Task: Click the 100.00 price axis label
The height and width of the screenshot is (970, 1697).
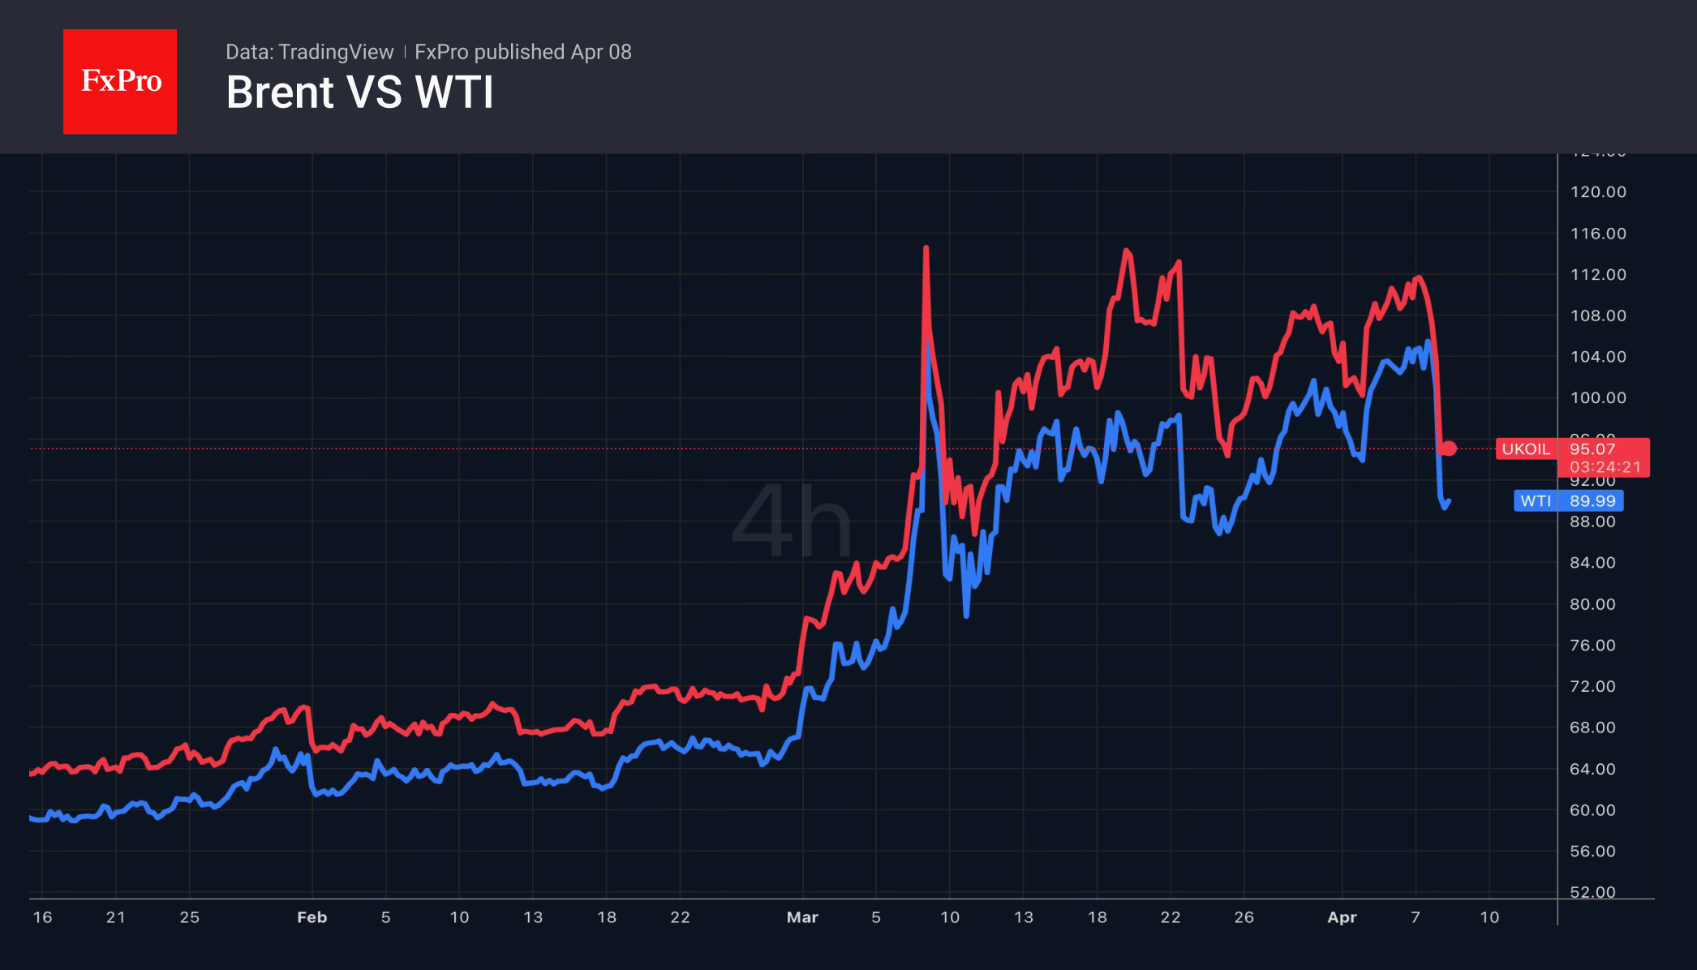Action: pos(1598,398)
